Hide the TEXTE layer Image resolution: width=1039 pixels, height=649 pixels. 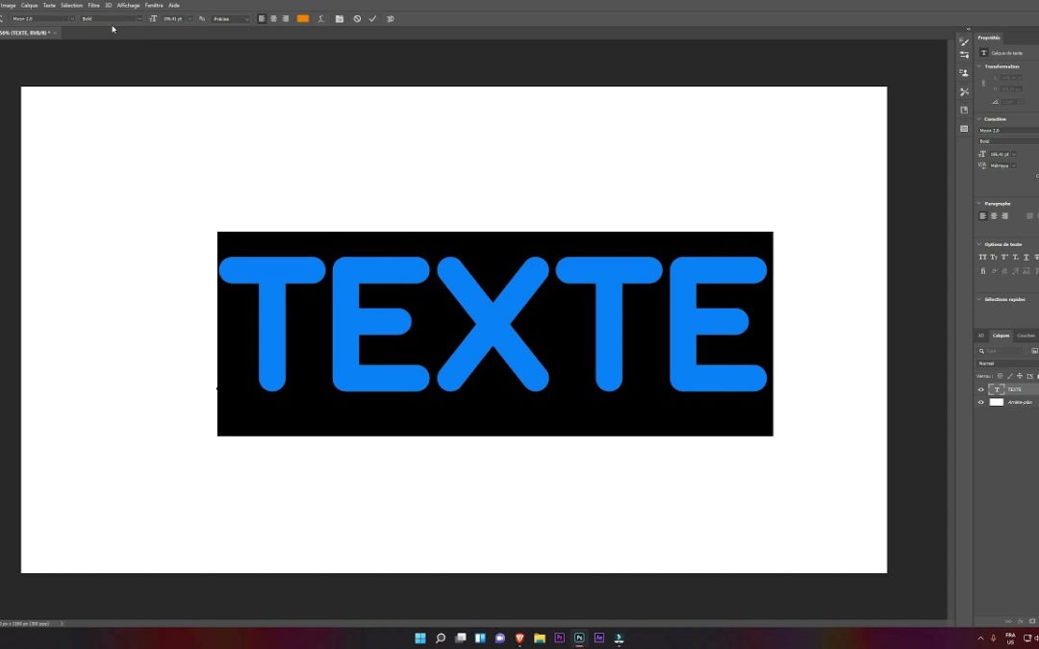click(x=981, y=389)
